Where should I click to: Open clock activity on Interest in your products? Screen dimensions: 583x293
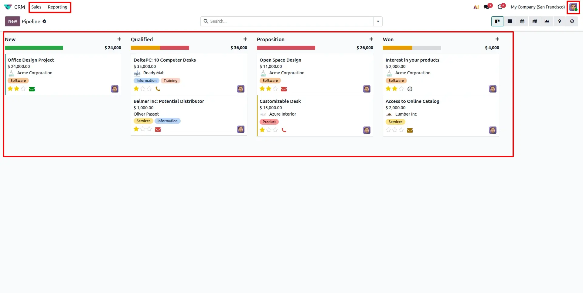click(x=410, y=89)
